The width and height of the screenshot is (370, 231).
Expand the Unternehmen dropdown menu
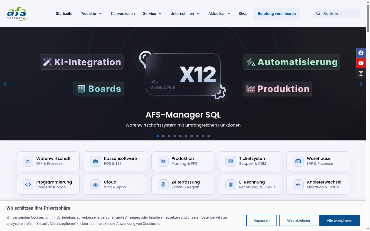(185, 14)
